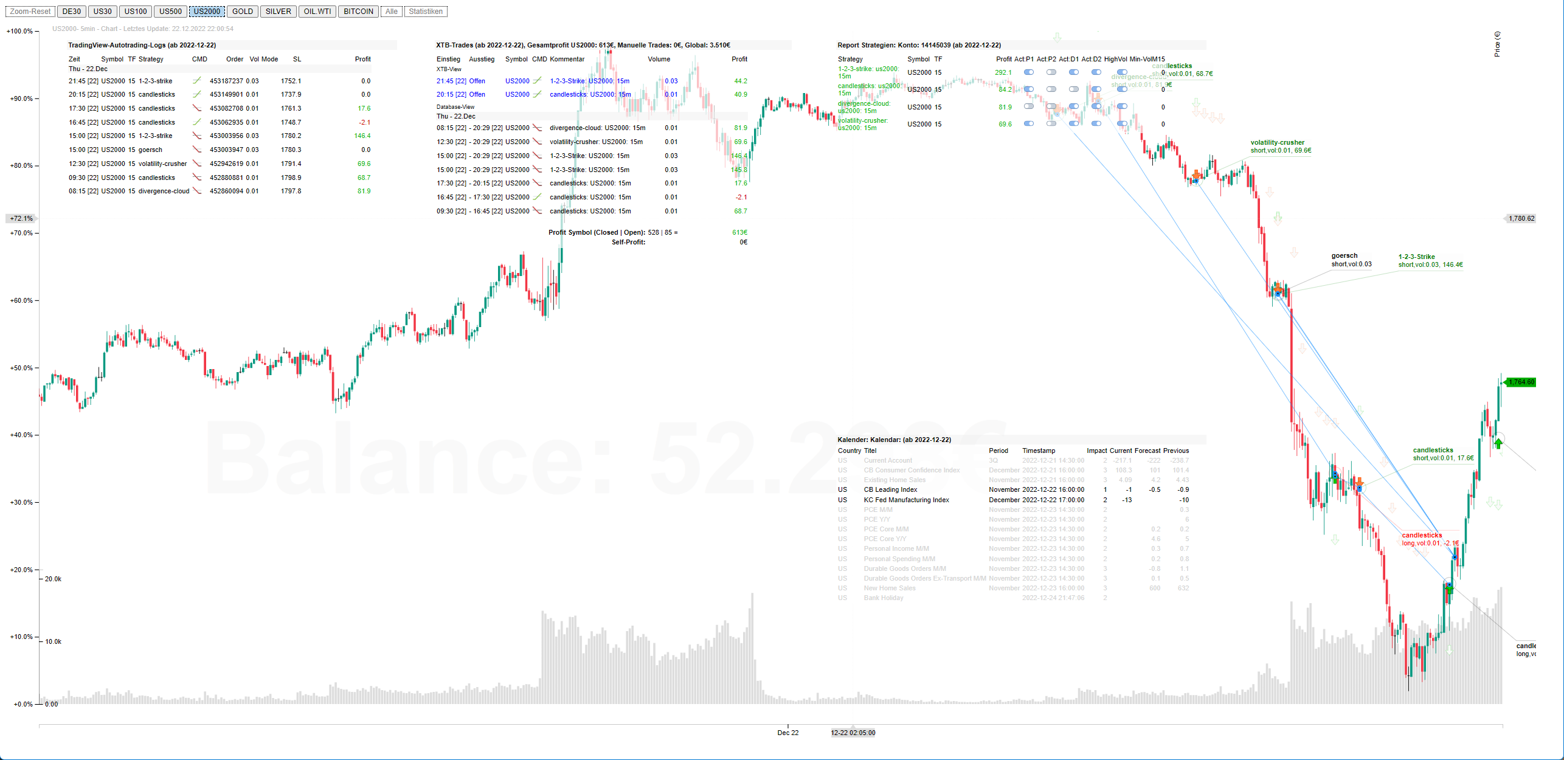Image resolution: width=1564 pixels, height=760 pixels.
Task: Toggle Act:P2 for volatility-crusher strategy
Action: coord(1051,123)
